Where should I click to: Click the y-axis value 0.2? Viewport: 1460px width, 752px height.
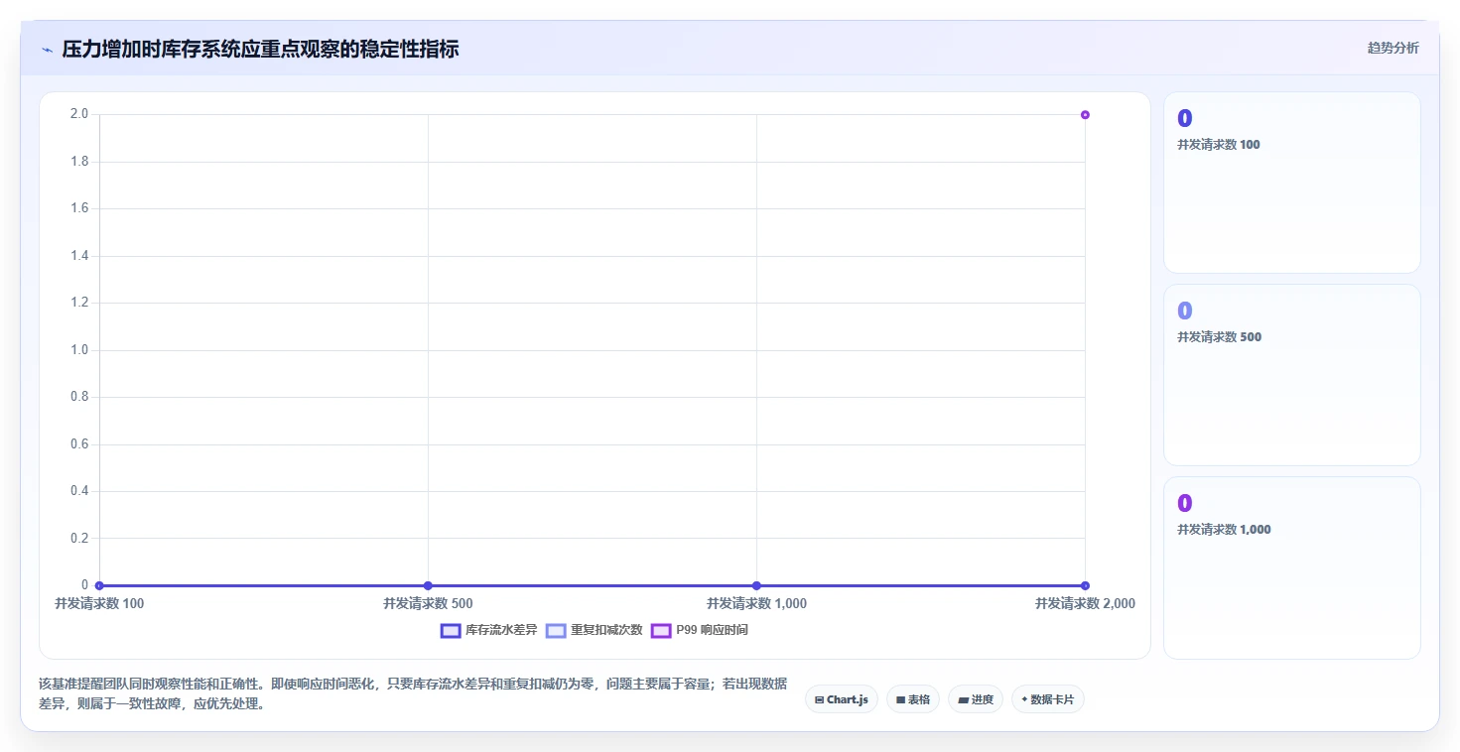[79, 539]
